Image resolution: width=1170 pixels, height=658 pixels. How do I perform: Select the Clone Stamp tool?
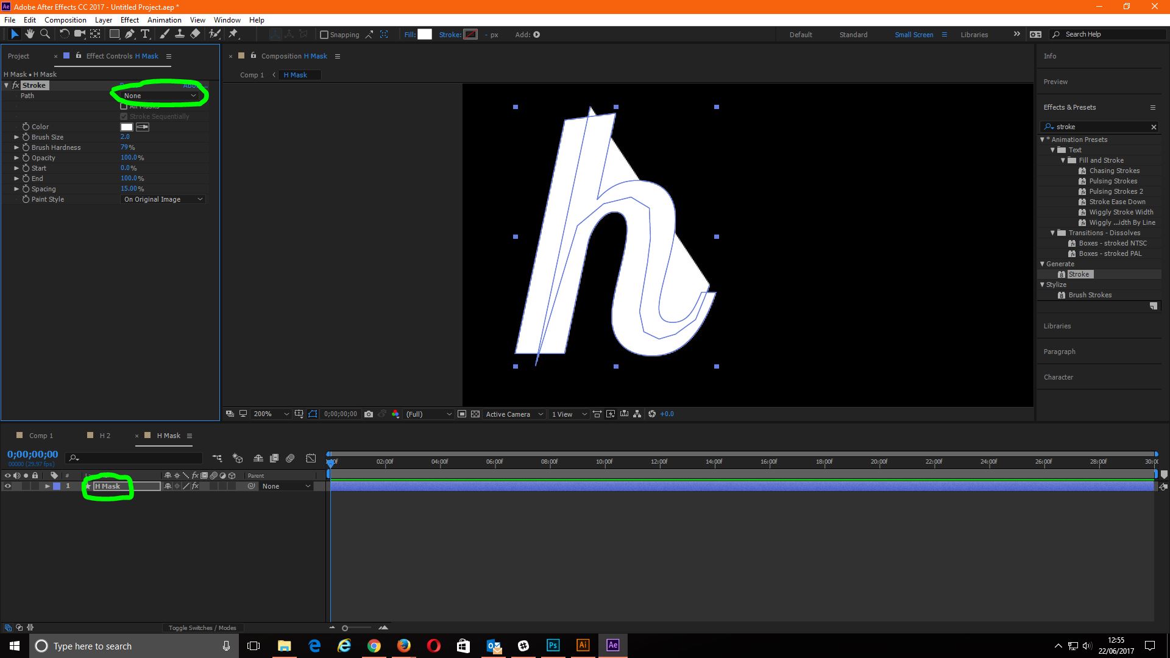tap(180, 34)
